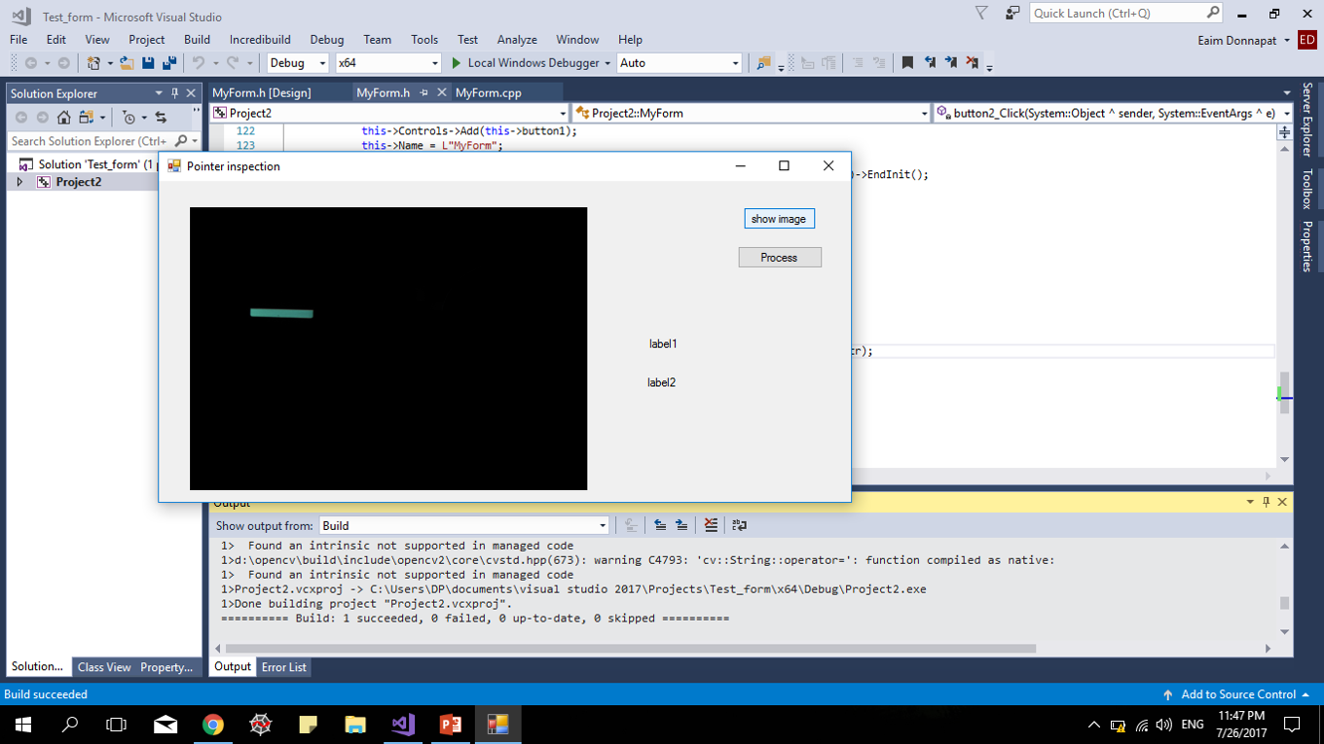Click the black image box in Pointer inspection

[x=388, y=348]
